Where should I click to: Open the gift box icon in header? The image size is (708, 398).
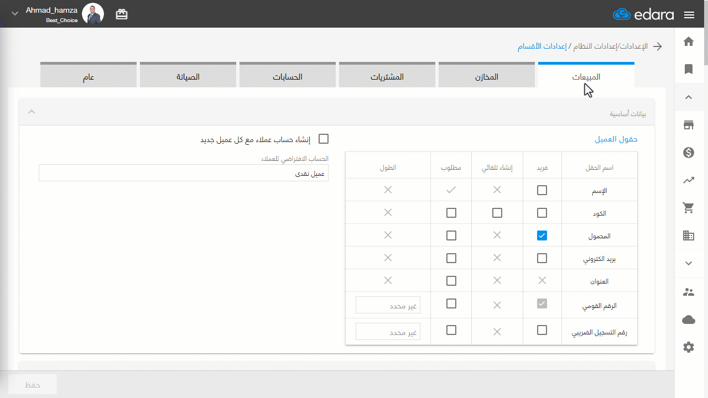point(122,14)
